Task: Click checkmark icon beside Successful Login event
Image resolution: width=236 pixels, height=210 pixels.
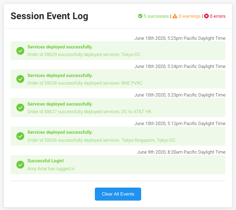Action: coord(20,164)
